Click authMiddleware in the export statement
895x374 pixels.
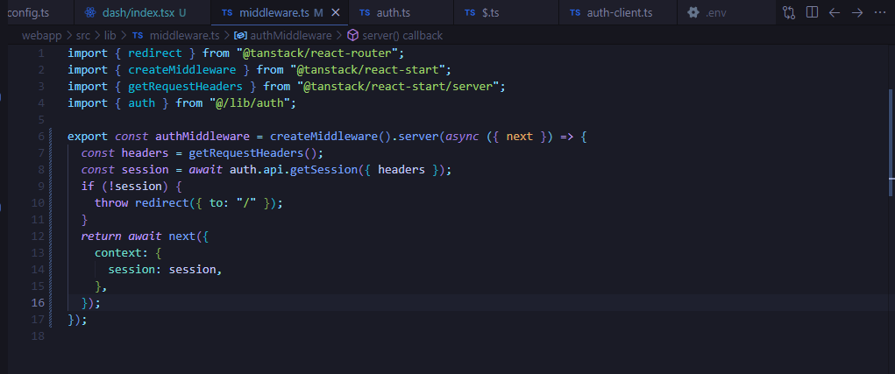[x=202, y=137]
